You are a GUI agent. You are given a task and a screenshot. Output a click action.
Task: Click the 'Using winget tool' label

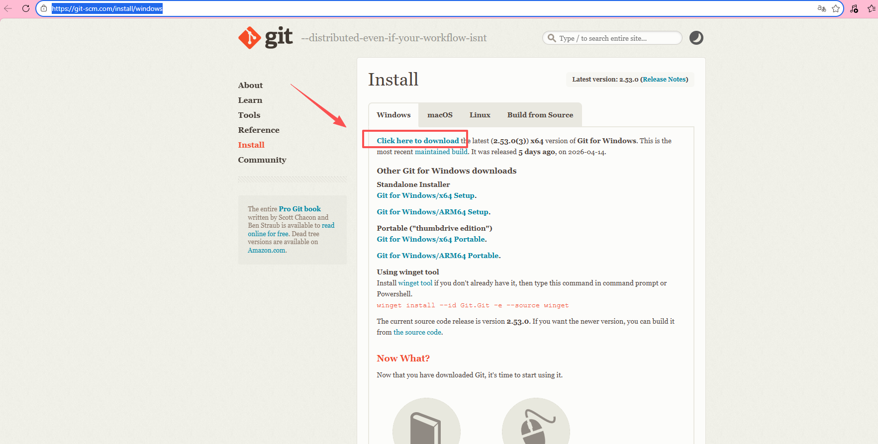point(408,272)
